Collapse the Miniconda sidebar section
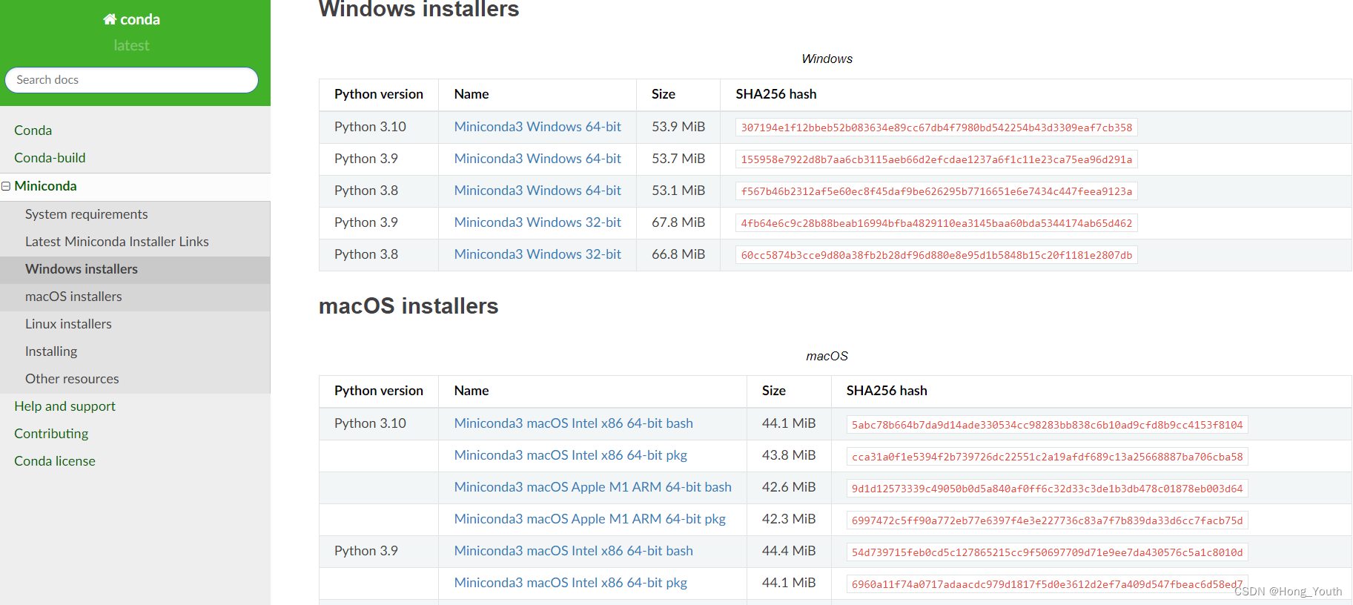This screenshot has height=605, width=1353. tap(6, 186)
